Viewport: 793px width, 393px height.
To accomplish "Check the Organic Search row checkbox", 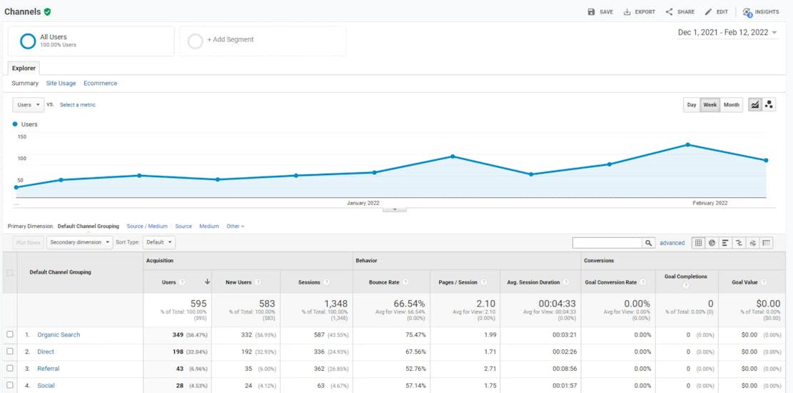I will (10, 334).
